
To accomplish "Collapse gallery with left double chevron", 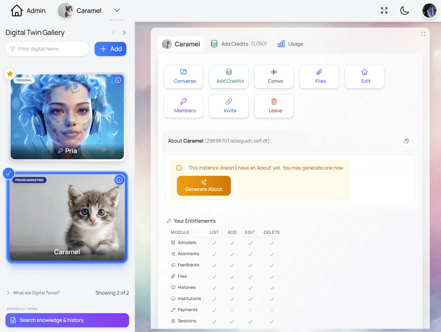I will pos(114,32).
